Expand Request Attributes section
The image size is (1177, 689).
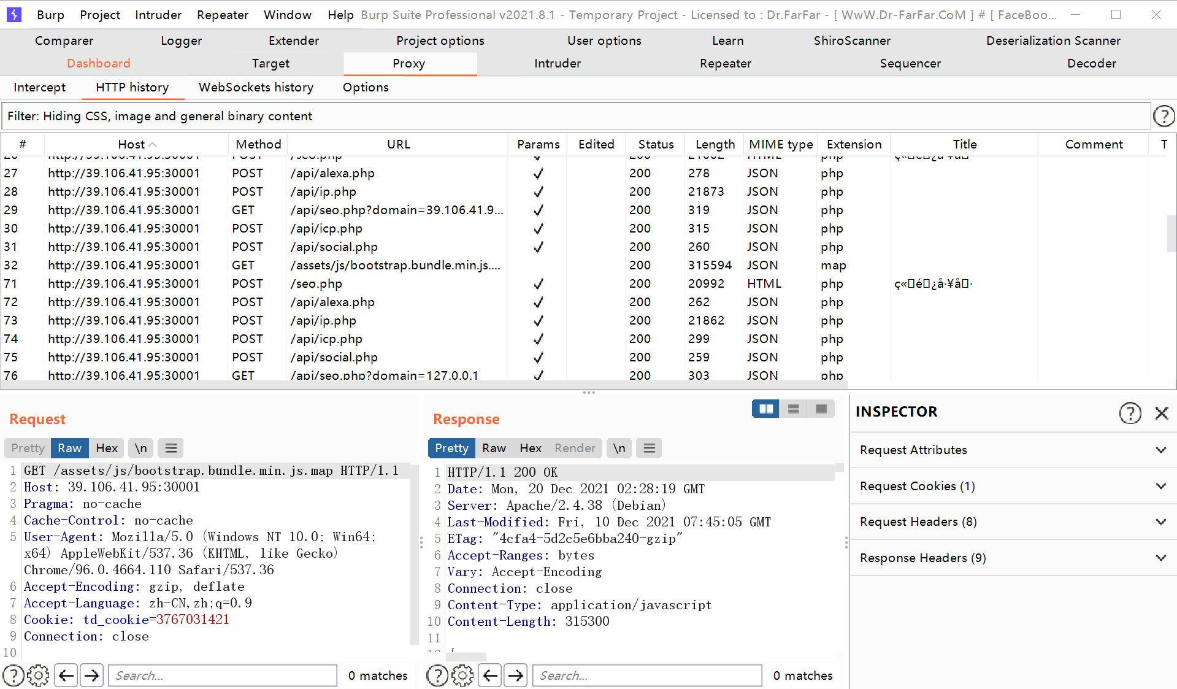point(1013,450)
